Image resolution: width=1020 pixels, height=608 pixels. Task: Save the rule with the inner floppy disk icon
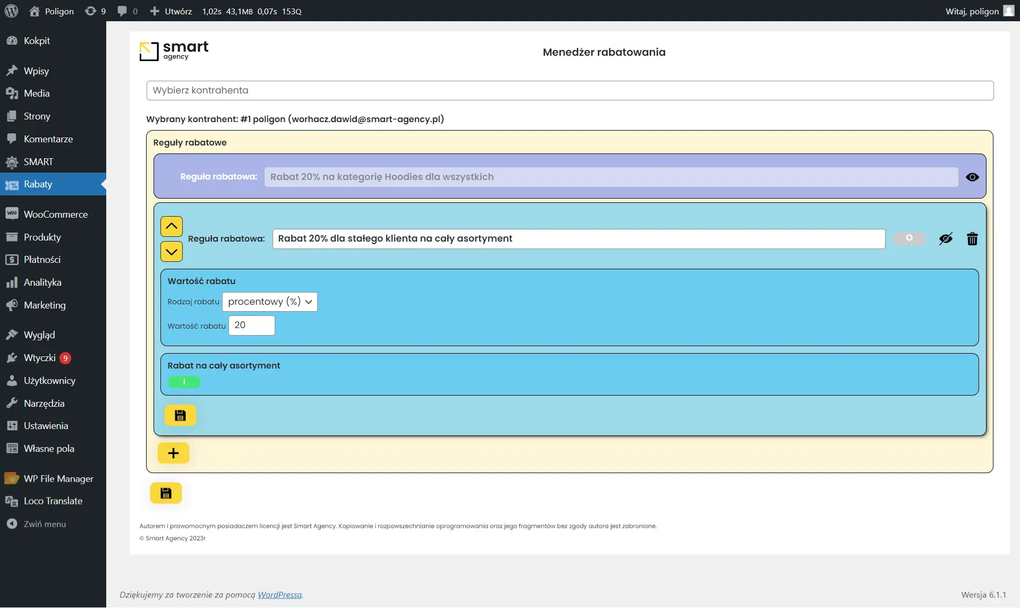tap(180, 415)
